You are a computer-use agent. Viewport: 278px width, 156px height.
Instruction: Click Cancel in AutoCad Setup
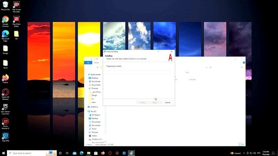coord(168,103)
